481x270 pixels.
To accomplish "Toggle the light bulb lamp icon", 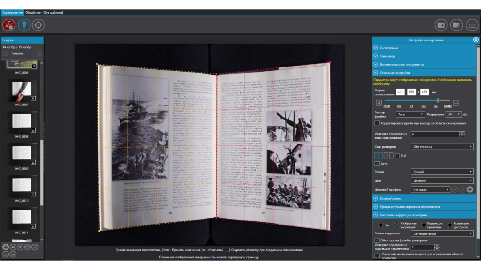I will [23, 25].
